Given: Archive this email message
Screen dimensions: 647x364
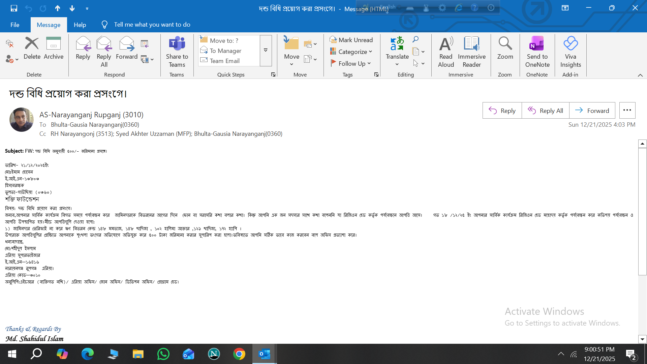Looking at the screenshot, I should point(53,44).
